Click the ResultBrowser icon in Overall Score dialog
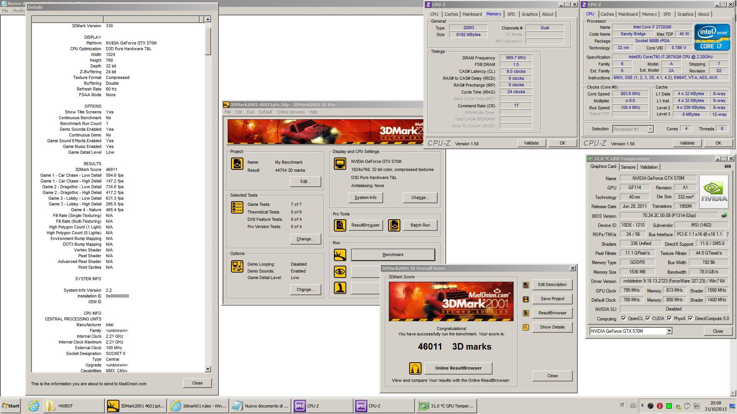Screen dimensions: 737x414 pos(526,313)
